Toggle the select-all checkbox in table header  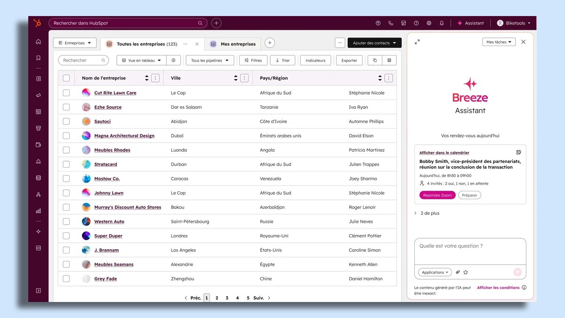(x=66, y=78)
